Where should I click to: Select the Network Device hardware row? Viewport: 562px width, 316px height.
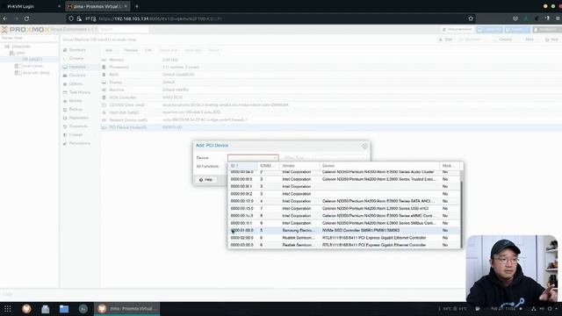(330, 119)
